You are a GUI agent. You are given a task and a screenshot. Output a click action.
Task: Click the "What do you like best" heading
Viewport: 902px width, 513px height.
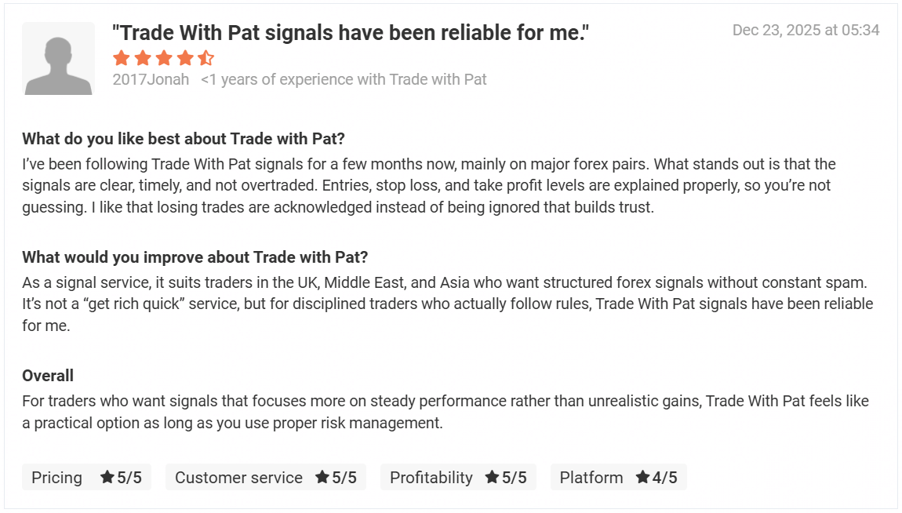coord(184,139)
